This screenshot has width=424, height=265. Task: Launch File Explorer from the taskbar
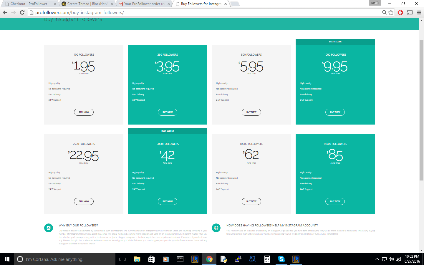(x=137, y=259)
